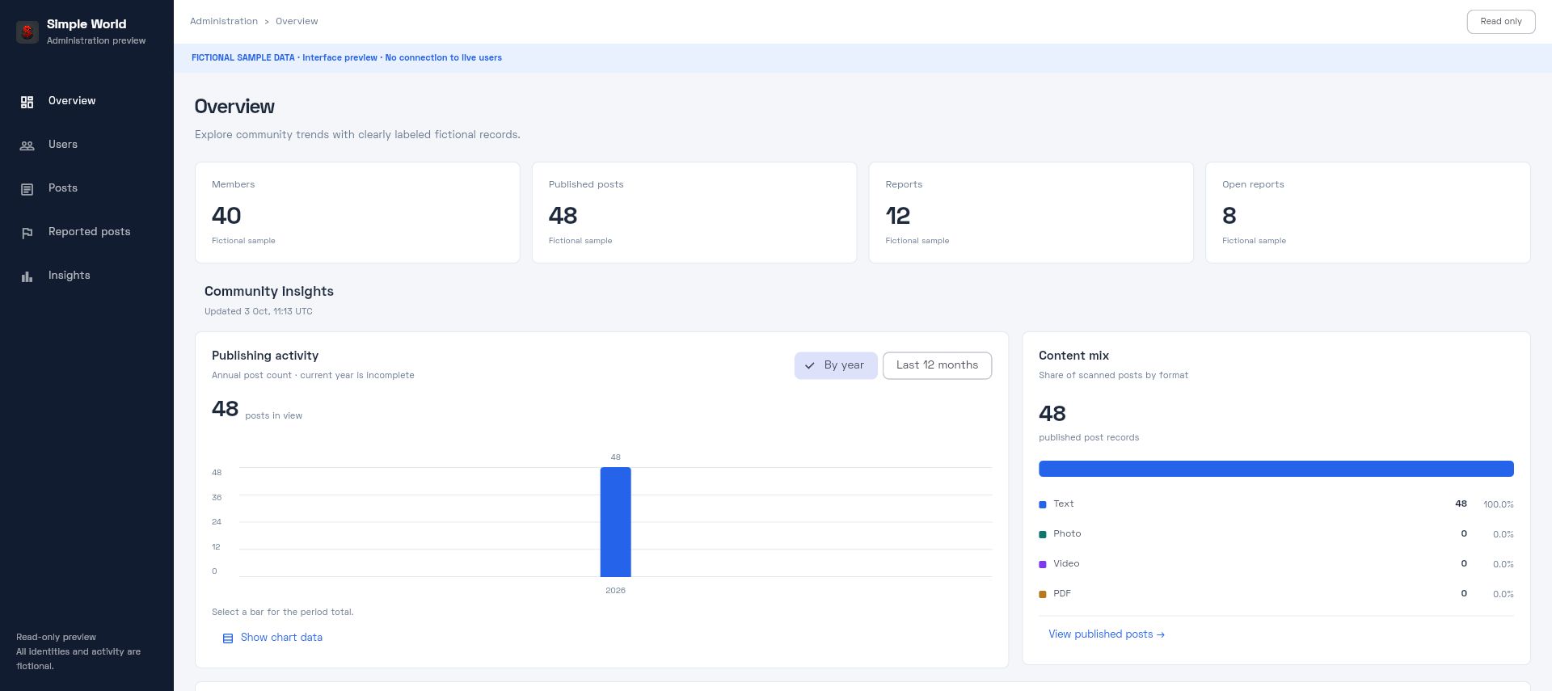Click the 2026 axis label under chart
Screen dimensions: 1552x691
point(615,591)
